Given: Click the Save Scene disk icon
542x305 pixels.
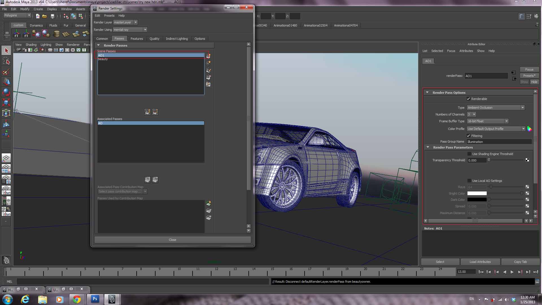Looking at the screenshot, I should (x=52, y=16).
